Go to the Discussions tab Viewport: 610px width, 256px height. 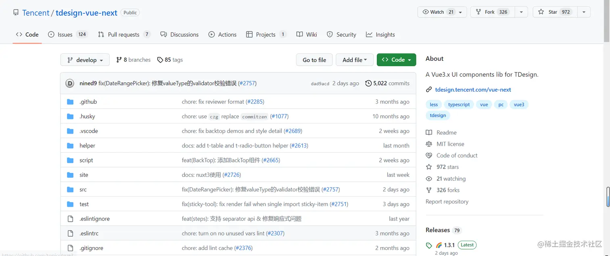[180, 35]
